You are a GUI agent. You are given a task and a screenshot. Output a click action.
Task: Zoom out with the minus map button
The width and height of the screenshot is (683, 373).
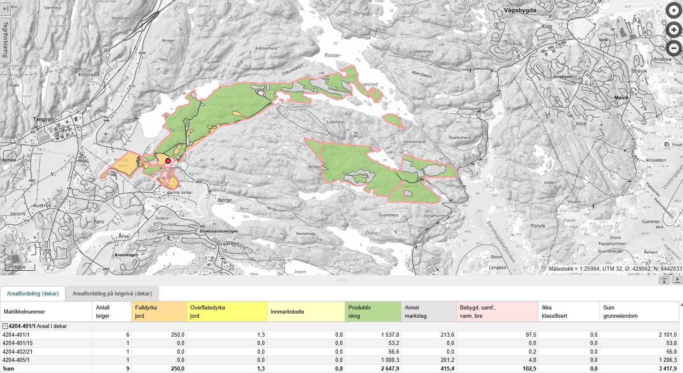coord(674,49)
